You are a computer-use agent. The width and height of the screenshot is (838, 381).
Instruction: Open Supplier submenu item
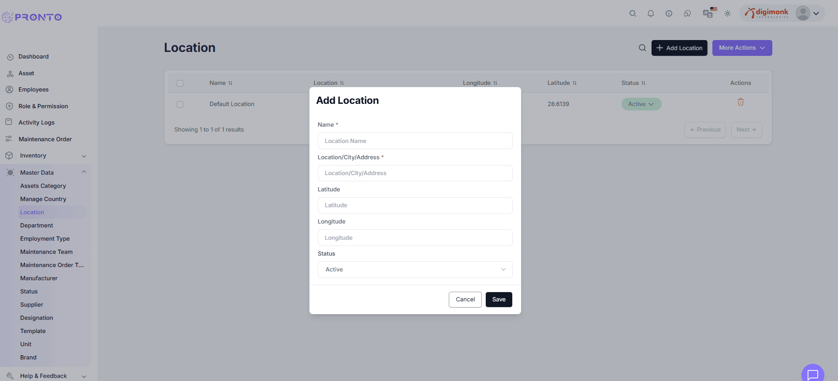(32, 305)
